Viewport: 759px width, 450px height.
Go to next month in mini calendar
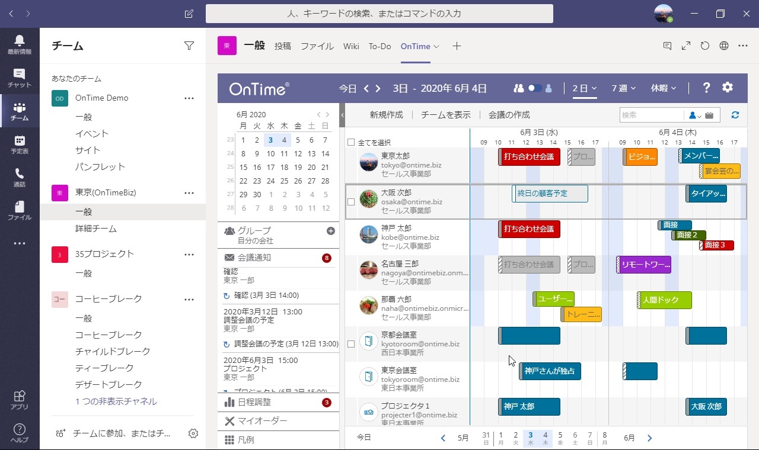coord(328,115)
